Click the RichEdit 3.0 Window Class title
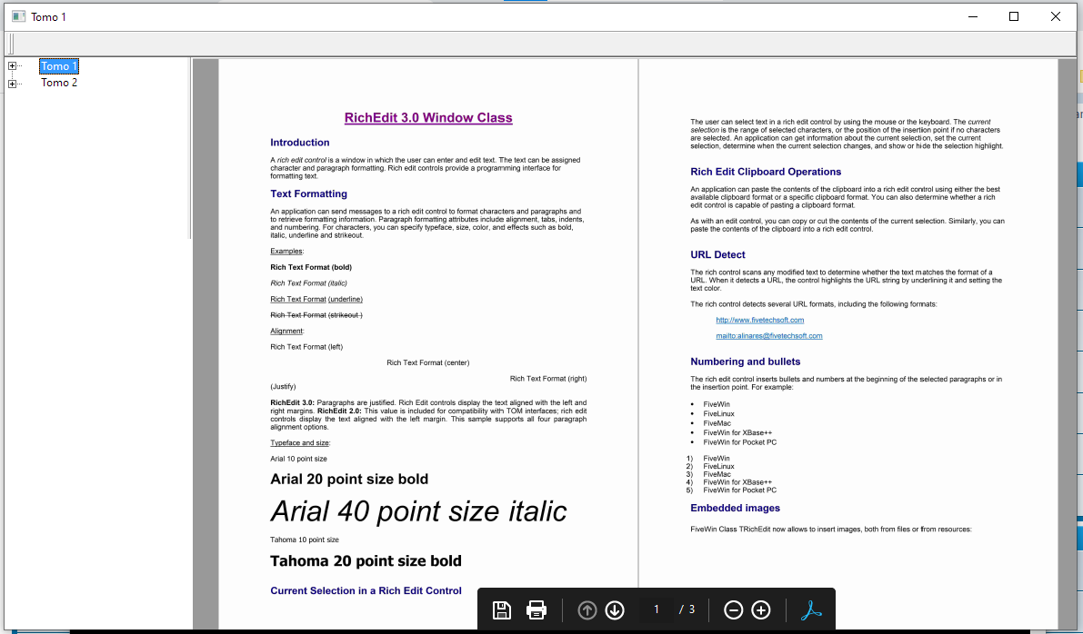 coord(428,117)
